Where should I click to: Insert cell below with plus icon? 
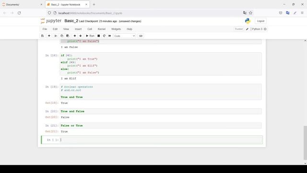pos(49,36)
